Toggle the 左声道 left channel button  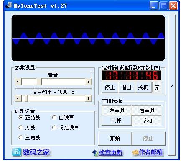pos(117,110)
